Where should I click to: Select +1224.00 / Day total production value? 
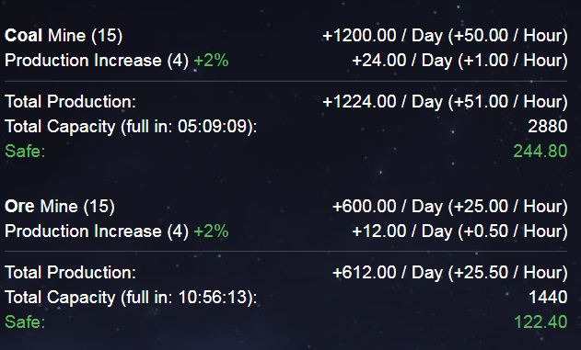[445, 102]
